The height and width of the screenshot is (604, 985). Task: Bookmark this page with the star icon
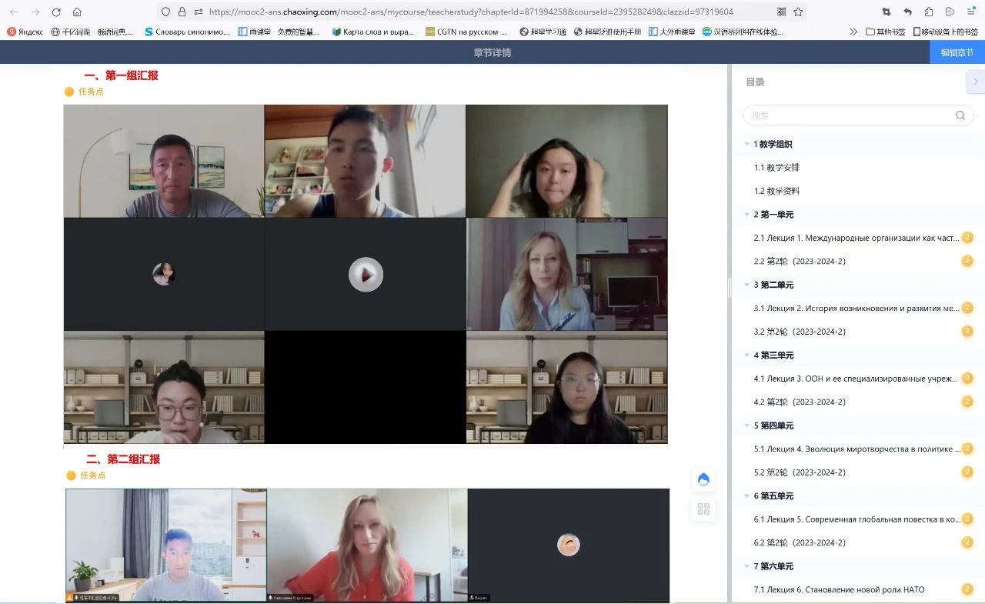[798, 12]
